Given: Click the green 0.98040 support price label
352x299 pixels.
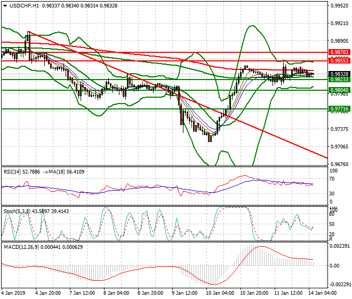Looking at the screenshot, I should click(x=339, y=90).
